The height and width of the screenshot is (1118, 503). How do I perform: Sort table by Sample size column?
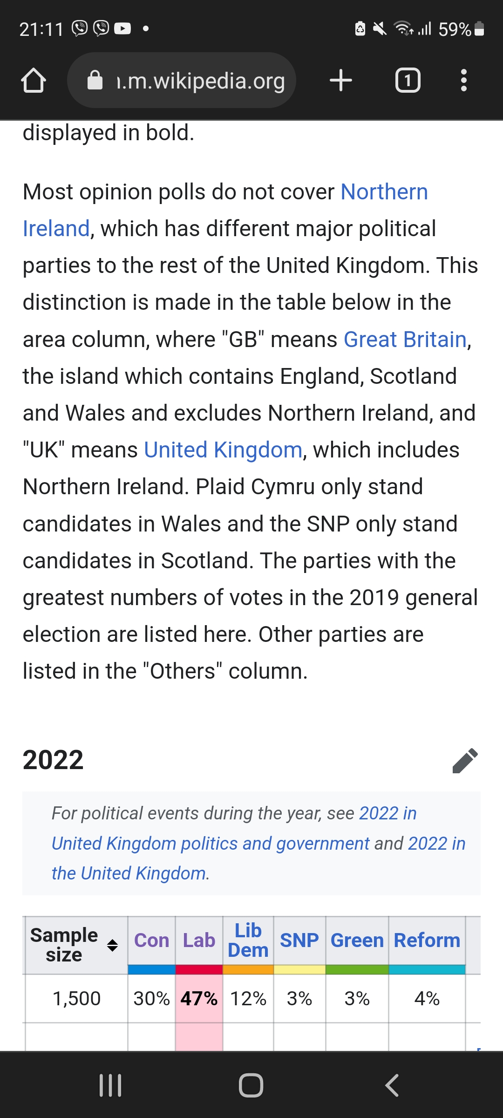click(x=112, y=945)
